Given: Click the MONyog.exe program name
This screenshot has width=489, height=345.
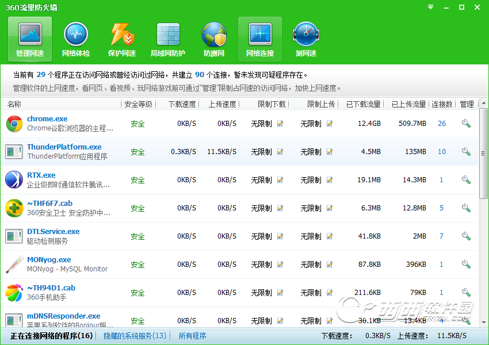Looking at the screenshot, I should point(49,260).
